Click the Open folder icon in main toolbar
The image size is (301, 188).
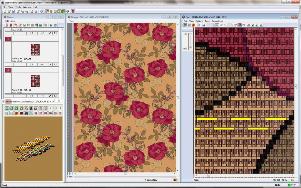pos(9,11)
